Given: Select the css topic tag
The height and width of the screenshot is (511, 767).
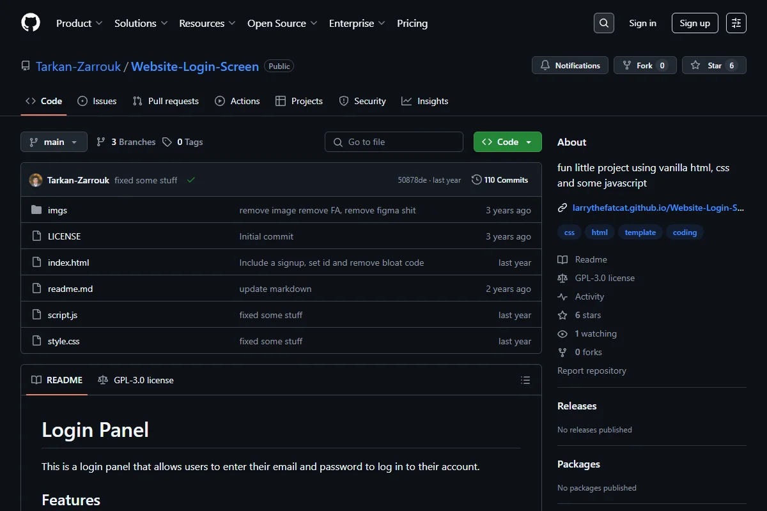Looking at the screenshot, I should pos(569,233).
